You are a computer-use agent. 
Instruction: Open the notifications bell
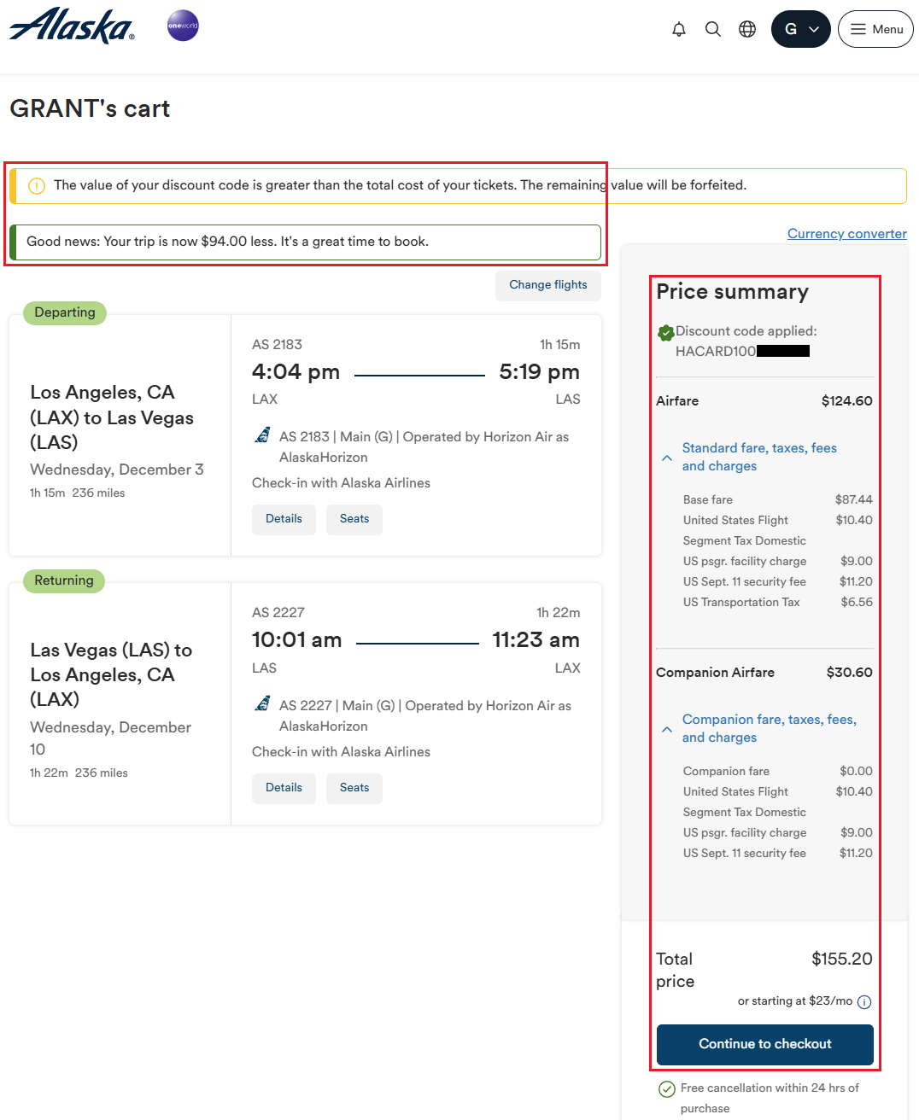coord(679,30)
